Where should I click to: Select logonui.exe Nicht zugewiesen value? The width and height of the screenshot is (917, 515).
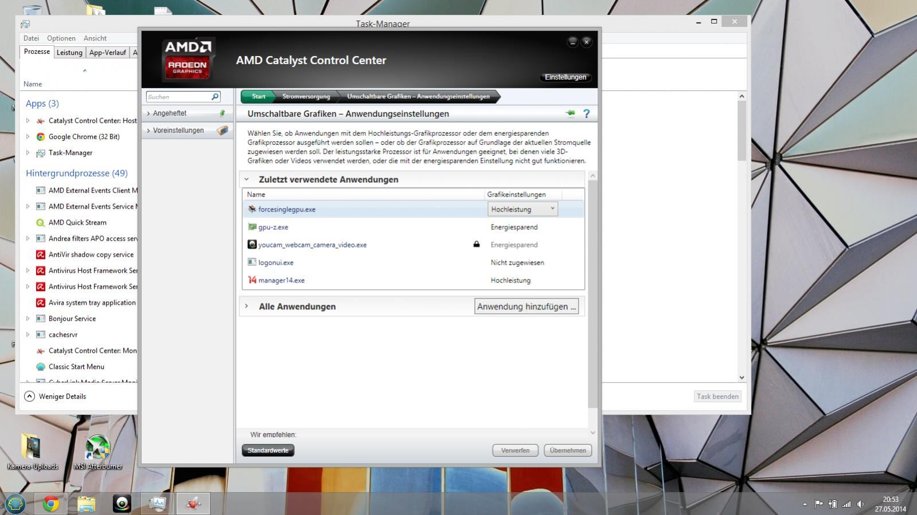(x=517, y=262)
